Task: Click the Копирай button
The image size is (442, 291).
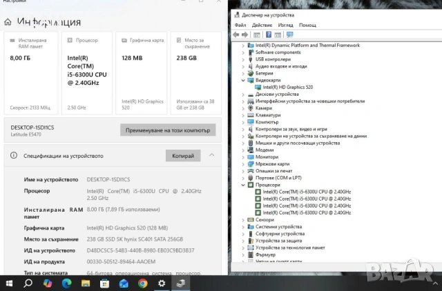Action: pos(183,156)
